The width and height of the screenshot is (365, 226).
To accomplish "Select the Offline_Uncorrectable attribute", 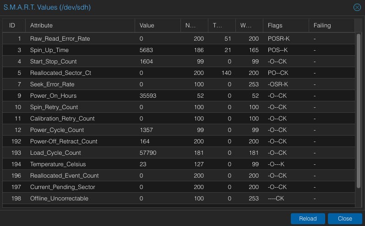I will [x=59, y=199].
